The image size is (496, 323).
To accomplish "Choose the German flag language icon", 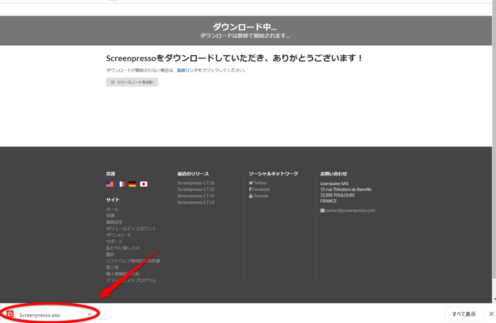I will (x=132, y=184).
